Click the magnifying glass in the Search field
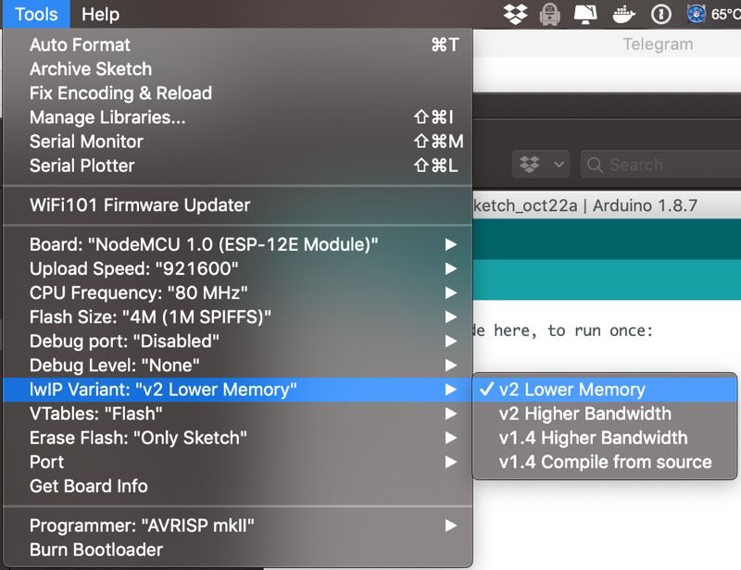 click(596, 165)
